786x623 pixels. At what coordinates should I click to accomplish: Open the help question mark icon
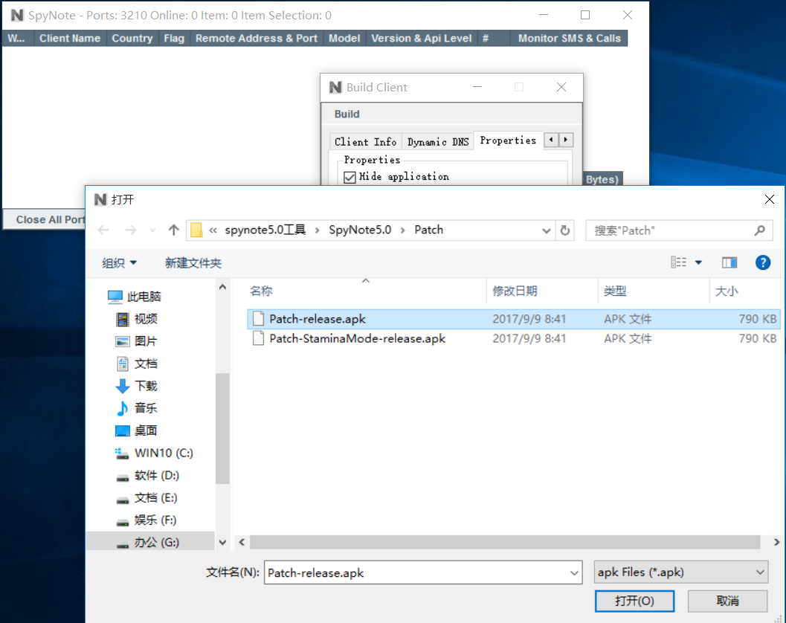[762, 262]
